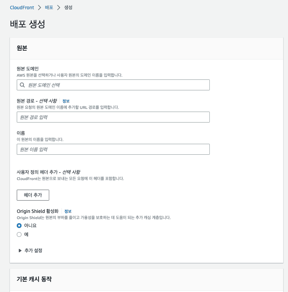Select 예 to enable Origin Shield
Image resolution: width=288 pixels, height=292 pixels.
[19, 234]
